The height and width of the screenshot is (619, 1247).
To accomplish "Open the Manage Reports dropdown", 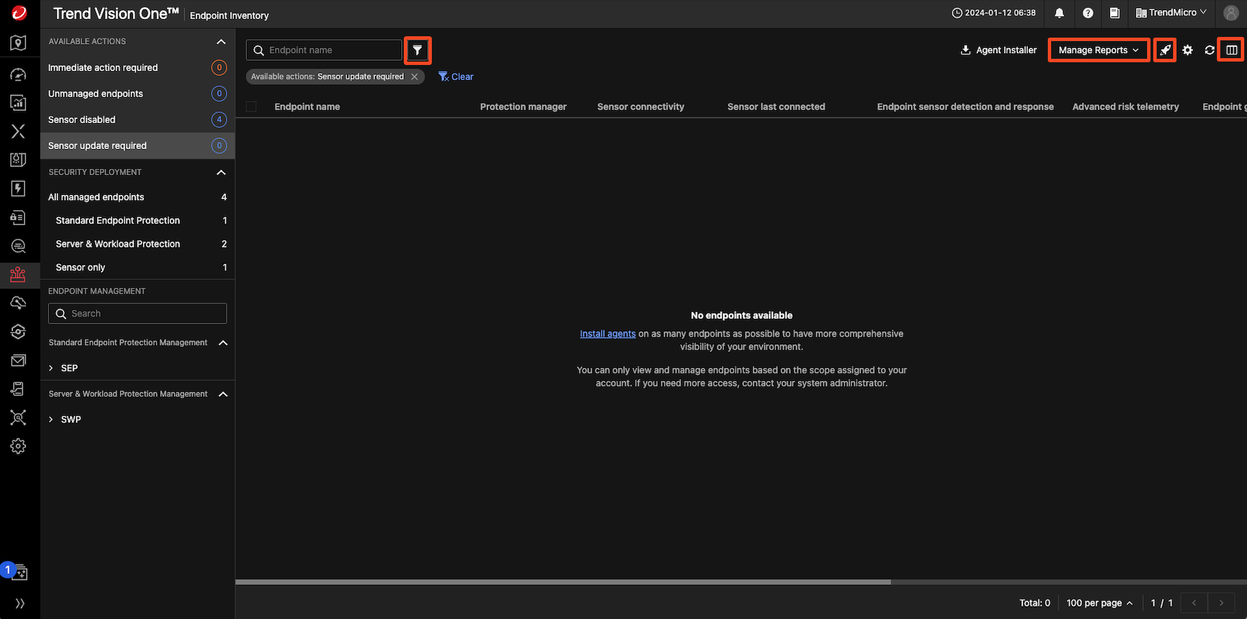I will 1098,50.
